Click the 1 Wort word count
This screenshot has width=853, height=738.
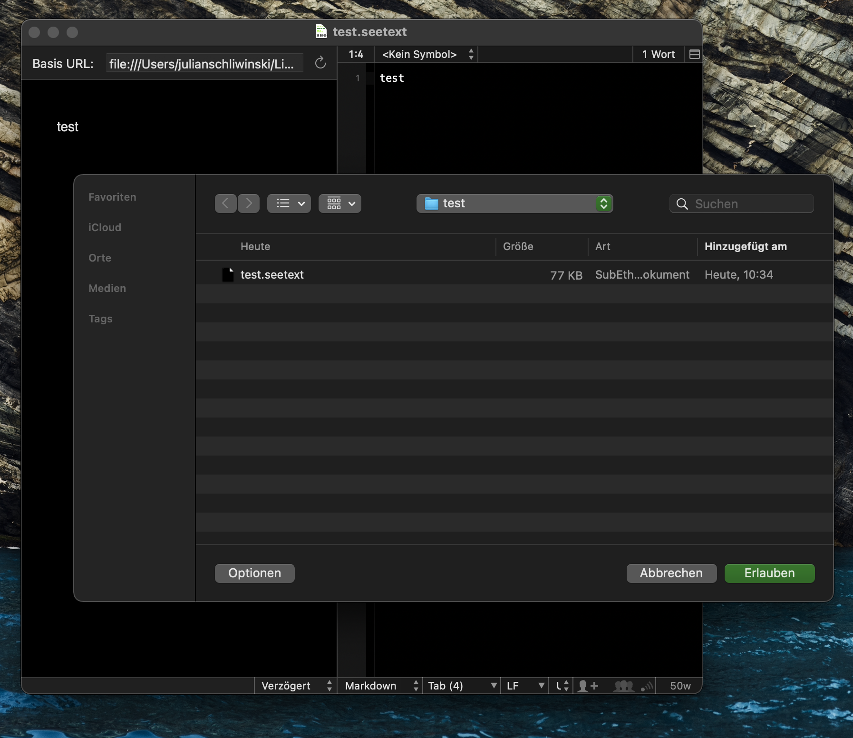point(659,54)
